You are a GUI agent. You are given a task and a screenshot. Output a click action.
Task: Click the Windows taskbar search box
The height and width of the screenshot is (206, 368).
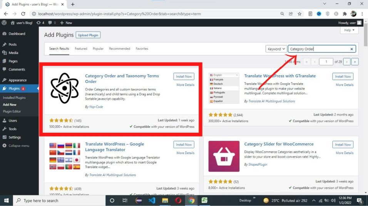pos(59,200)
